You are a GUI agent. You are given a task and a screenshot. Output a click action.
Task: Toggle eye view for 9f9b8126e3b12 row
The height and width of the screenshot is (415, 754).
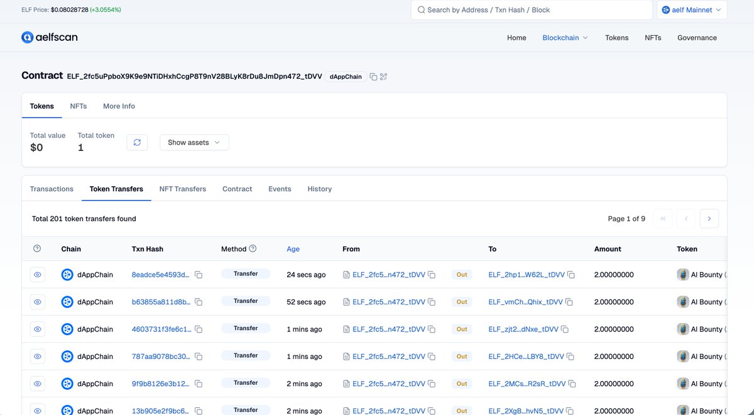pos(38,384)
